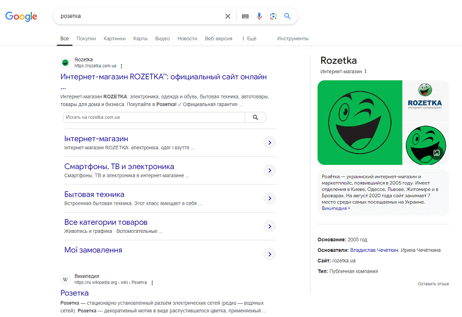Open the Інтернет-магазин sitelink
Screen dimensions: 462x317
click(96, 139)
